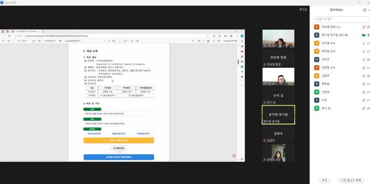Add page to favorites star icon
This screenshot has height=184, width=370.
point(207,36)
